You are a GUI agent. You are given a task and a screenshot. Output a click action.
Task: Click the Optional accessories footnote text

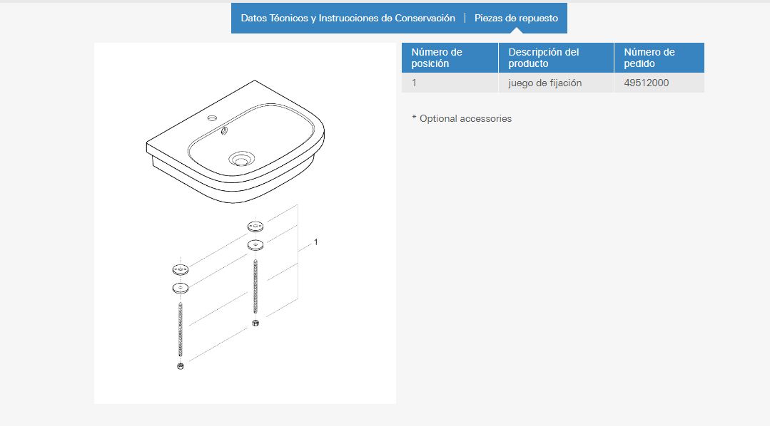(462, 119)
